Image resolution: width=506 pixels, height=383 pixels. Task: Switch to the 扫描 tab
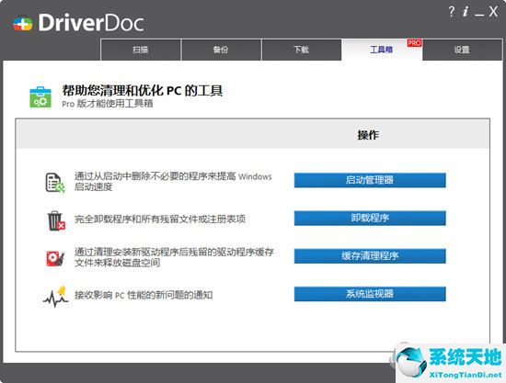[141, 50]
